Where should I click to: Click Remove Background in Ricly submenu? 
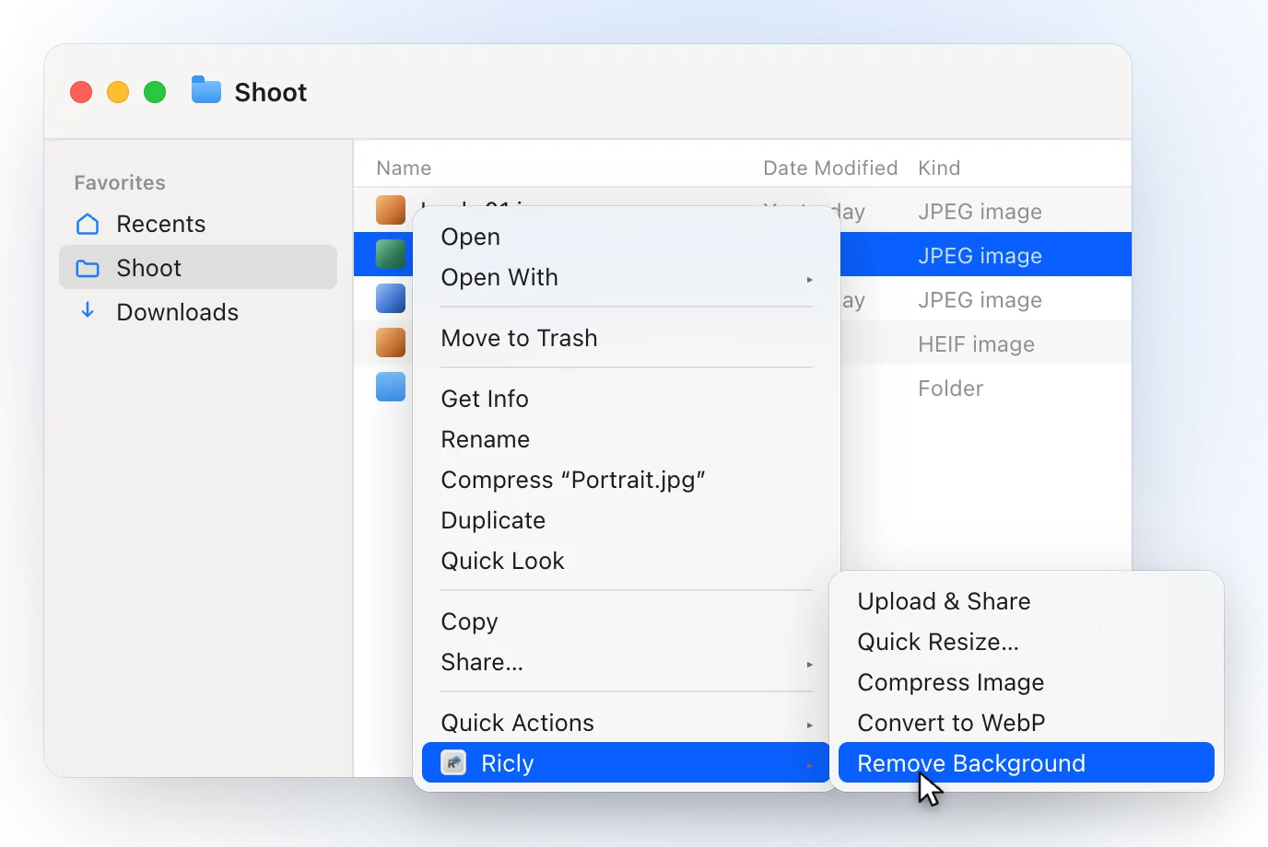point(1027,763)
